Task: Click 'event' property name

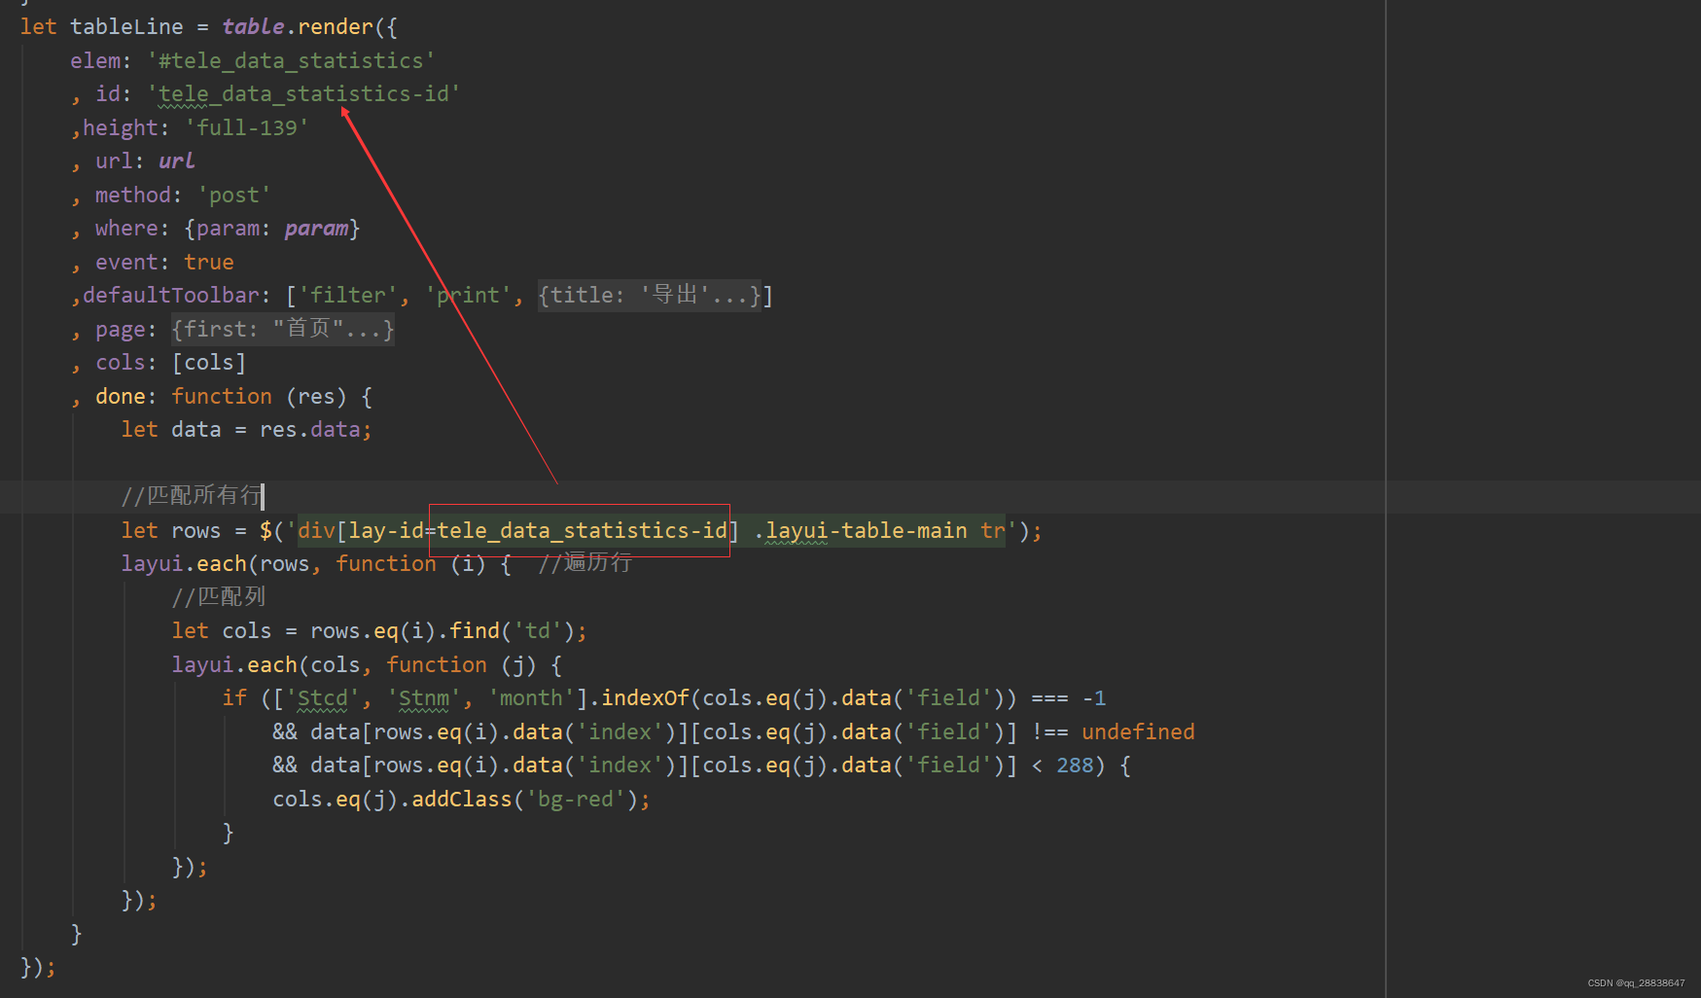Action: [126, 263]
